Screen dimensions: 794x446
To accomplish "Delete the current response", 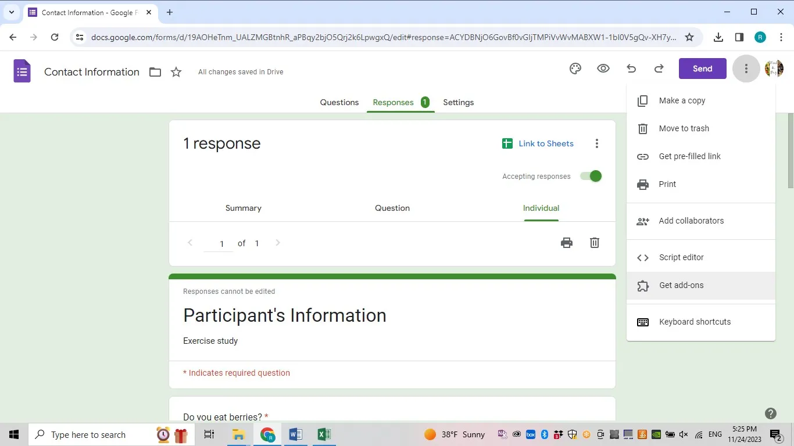I will tap(594, 243).
